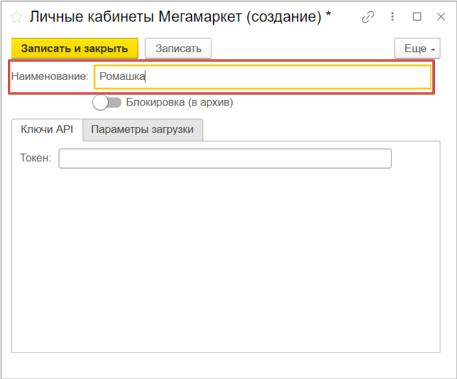Close the Личные кабинеты Мегамаркет form

coord(440,17)
